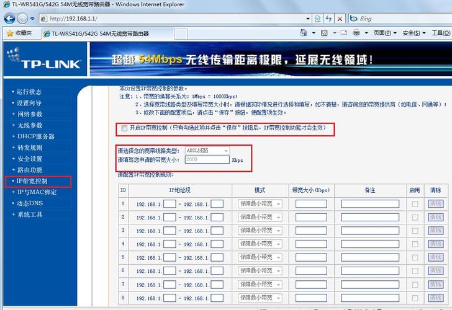The image size is (452, 310).
Task: Enable the 开启IP带宽控制 checkbox
Action: click(124, 128)
